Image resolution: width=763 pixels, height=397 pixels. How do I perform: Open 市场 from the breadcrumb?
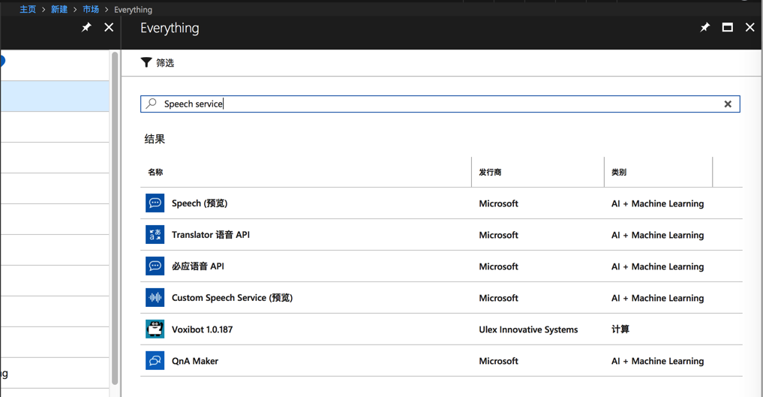pyautogui.click(x=91, y=10)
